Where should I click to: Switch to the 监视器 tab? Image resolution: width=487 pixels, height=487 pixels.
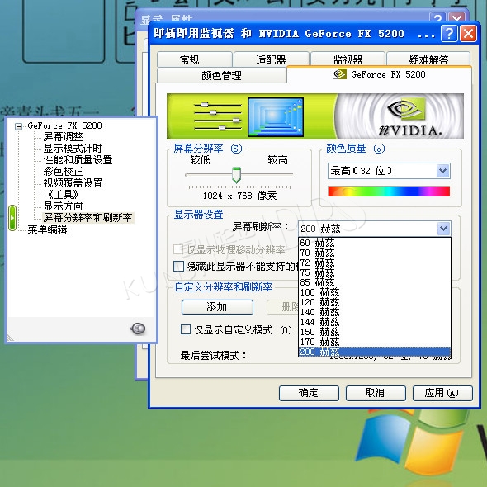(x=348, y=59)
